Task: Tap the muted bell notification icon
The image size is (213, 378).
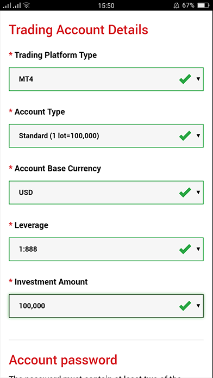Action: tap(177, 5)
